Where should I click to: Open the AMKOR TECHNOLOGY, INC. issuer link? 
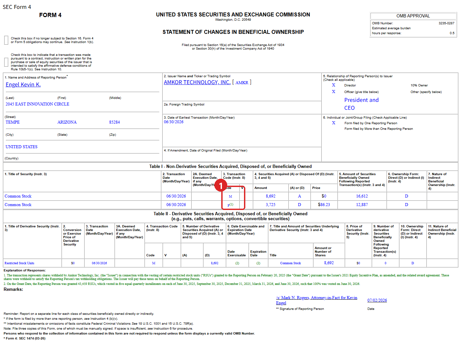coord(197,82)
